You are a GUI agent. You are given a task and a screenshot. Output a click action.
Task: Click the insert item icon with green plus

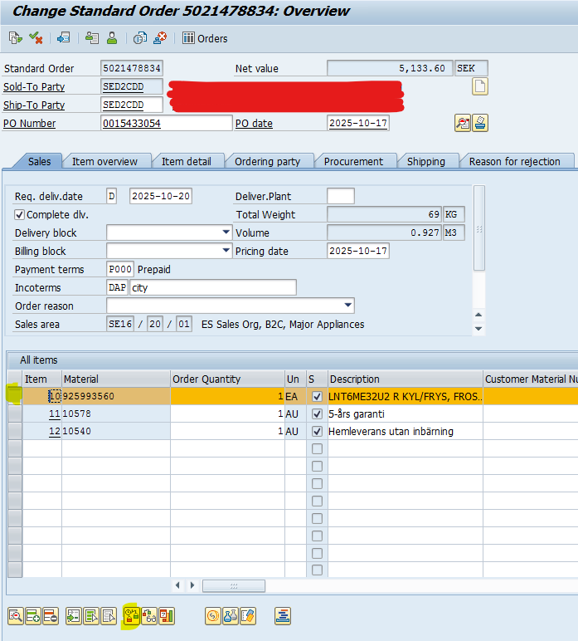click(33, 616)
